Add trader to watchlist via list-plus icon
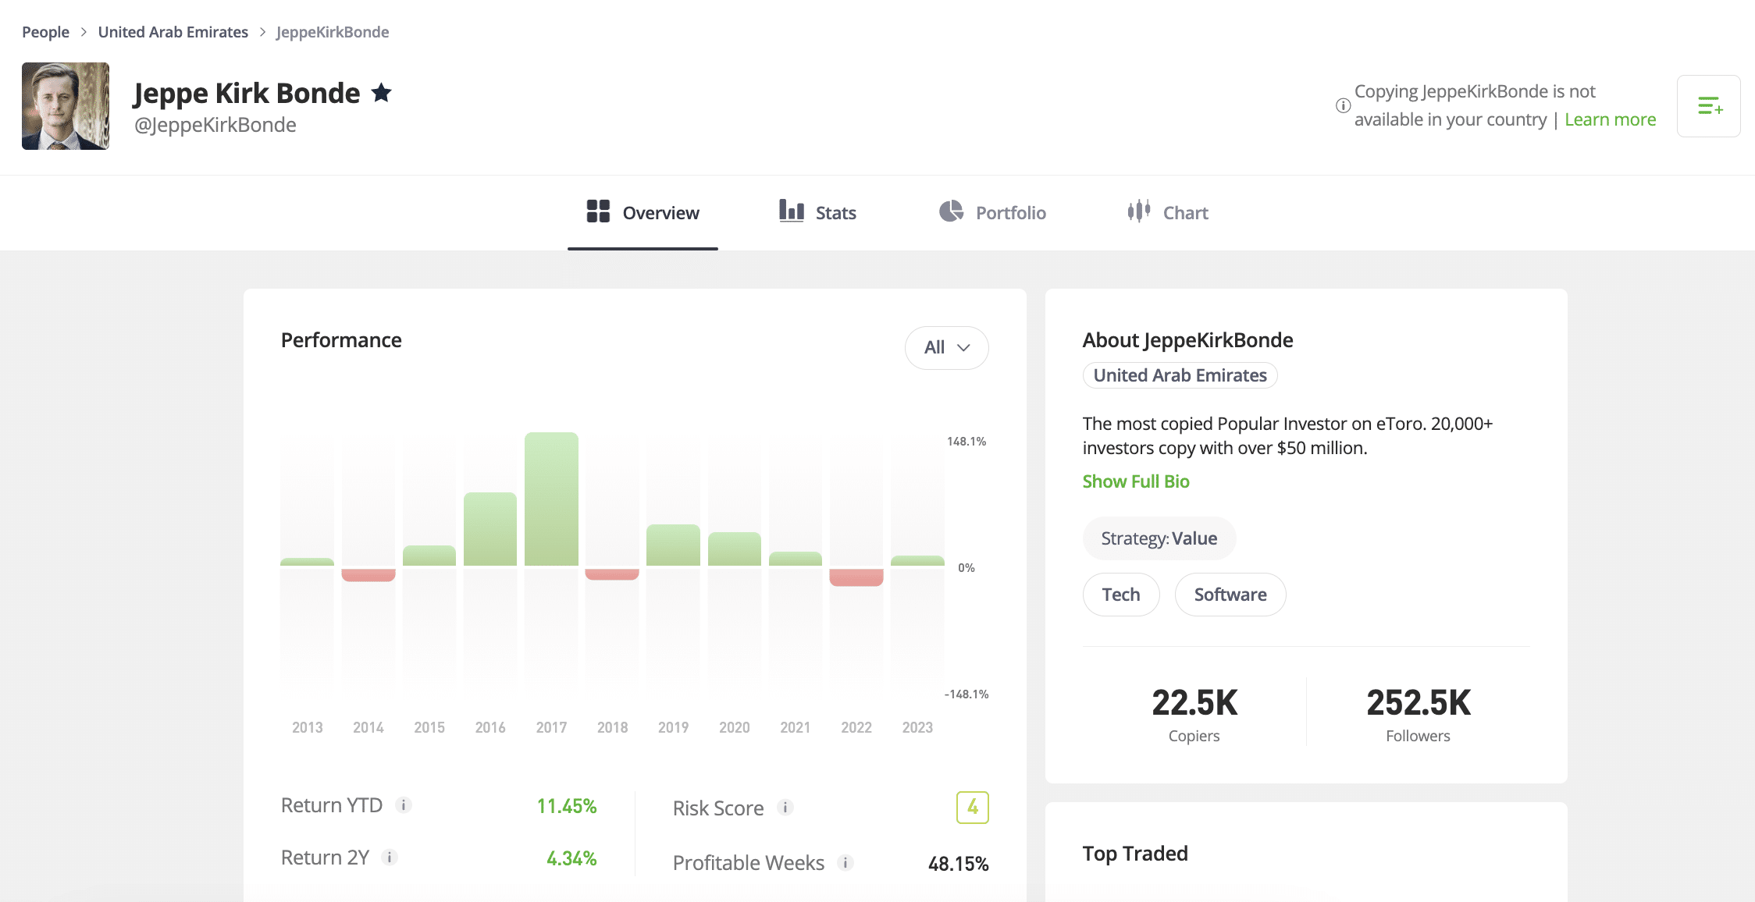Screen dimensions: 1755x902 point(1708,106)
